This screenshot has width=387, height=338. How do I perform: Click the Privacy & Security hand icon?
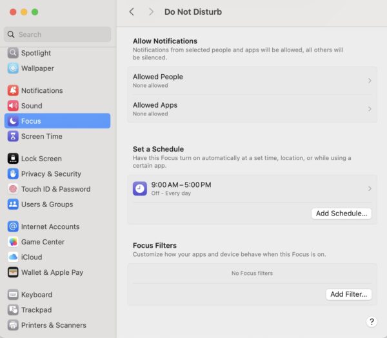tap(13, 174)
